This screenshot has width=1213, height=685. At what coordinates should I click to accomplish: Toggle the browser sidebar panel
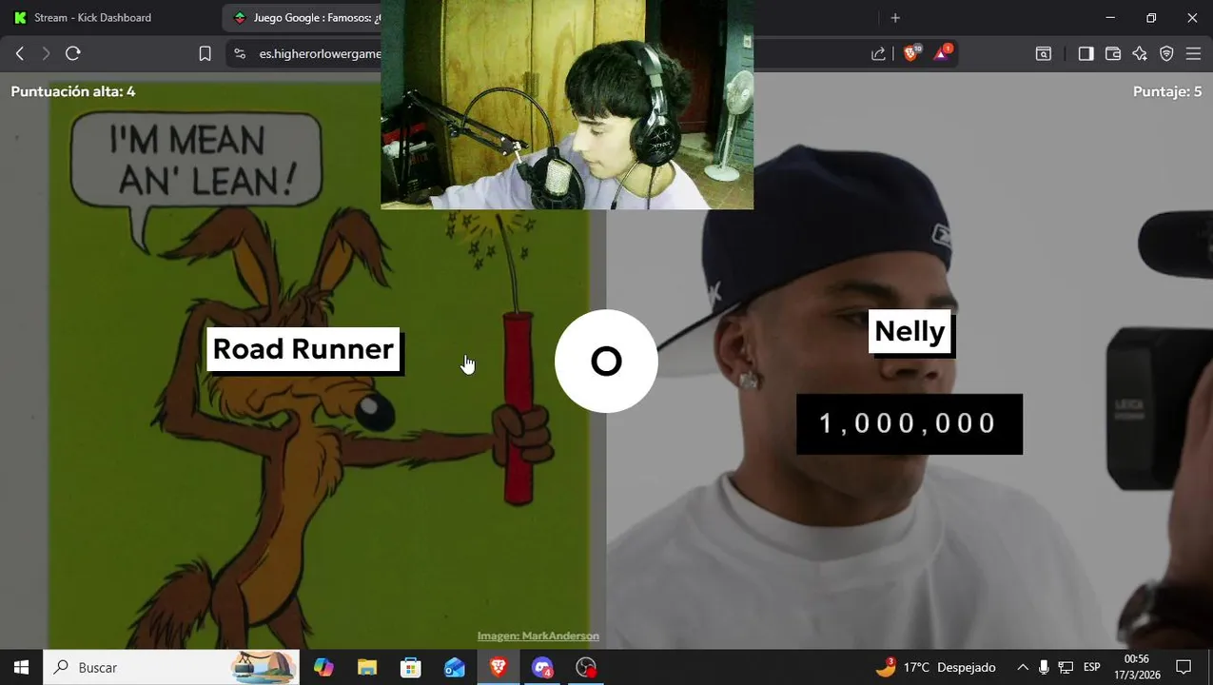[1086, 54]
